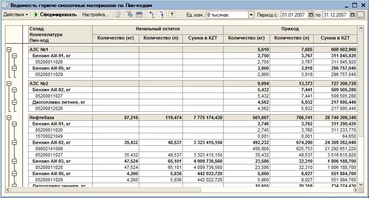Select the АЗС №2 row label
Image resolution: width=369 pixels, height=198 pixels.
click(x=39, y=83)
